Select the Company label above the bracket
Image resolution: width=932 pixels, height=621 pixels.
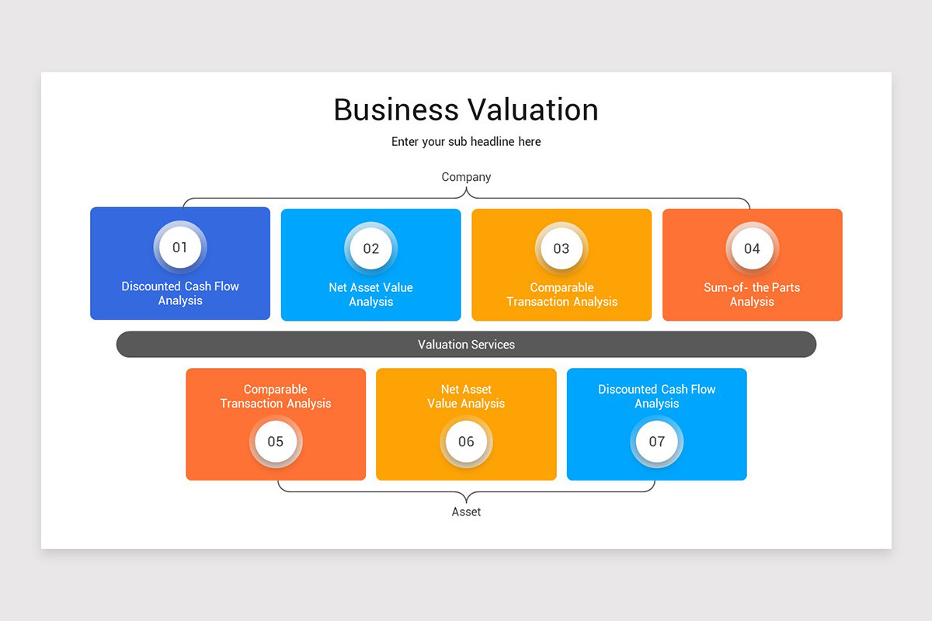pos(466,177)
